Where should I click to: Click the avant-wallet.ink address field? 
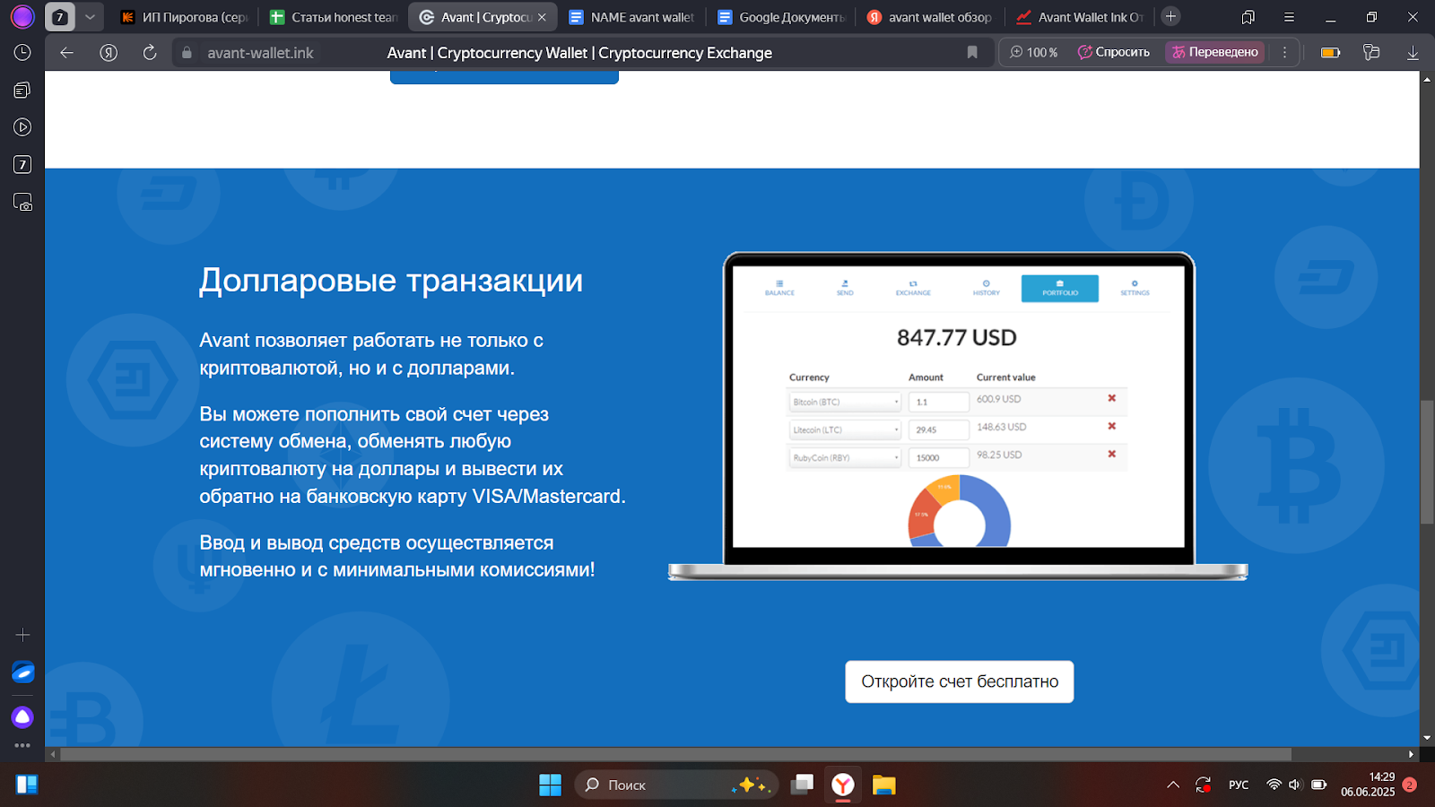pyautogui.click(x=260, y=53)
